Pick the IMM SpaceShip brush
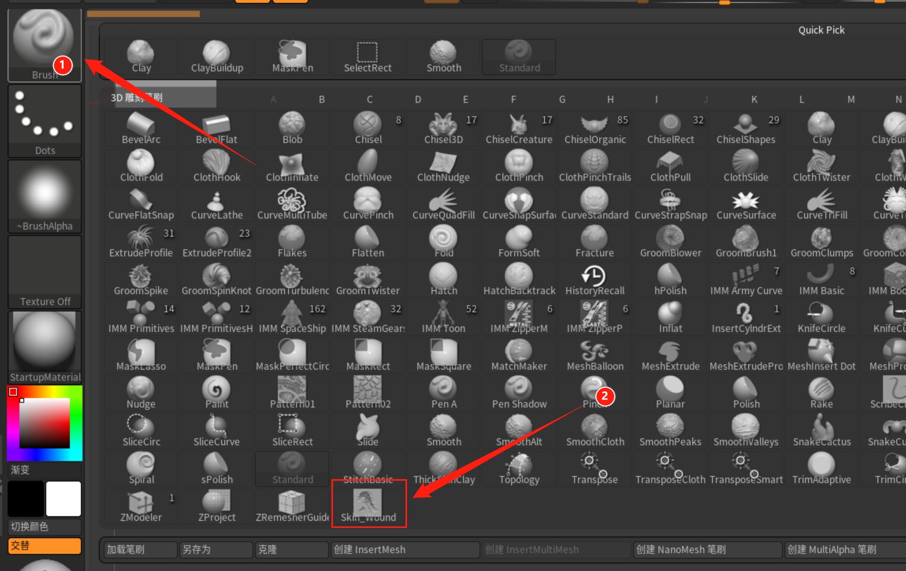 pos(292,318)
